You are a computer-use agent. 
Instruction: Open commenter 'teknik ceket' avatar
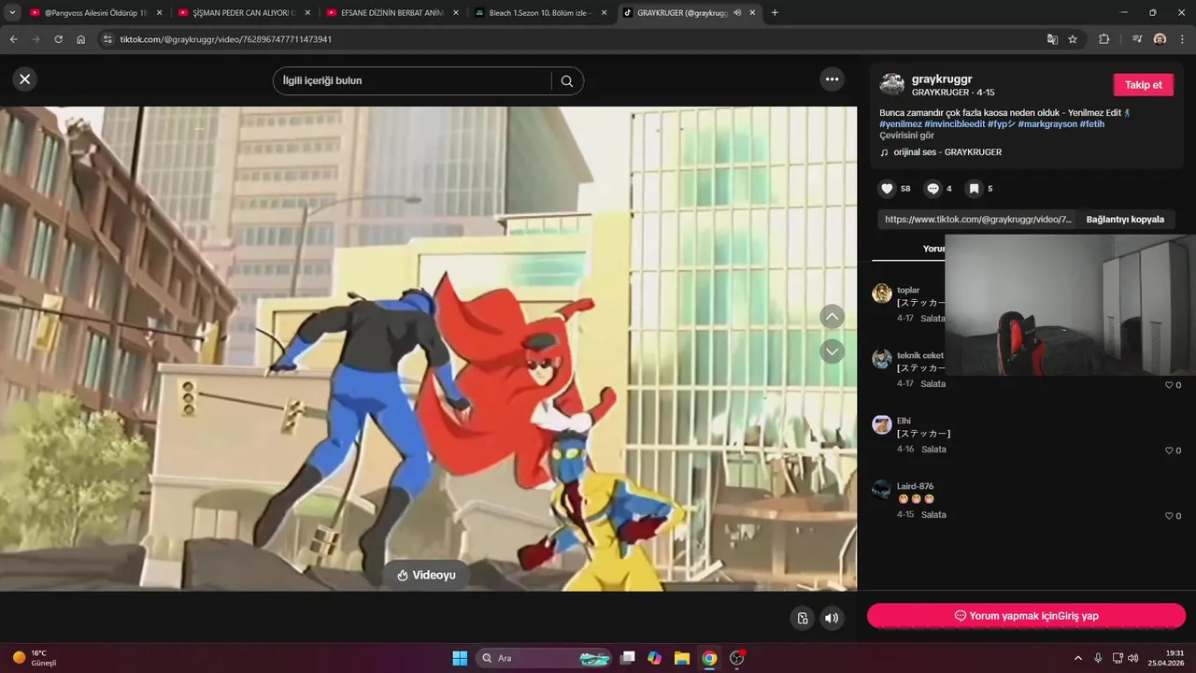coord(882,359)
